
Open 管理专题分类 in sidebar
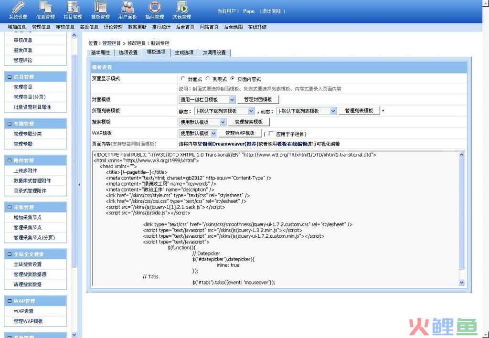coord(27,134)
